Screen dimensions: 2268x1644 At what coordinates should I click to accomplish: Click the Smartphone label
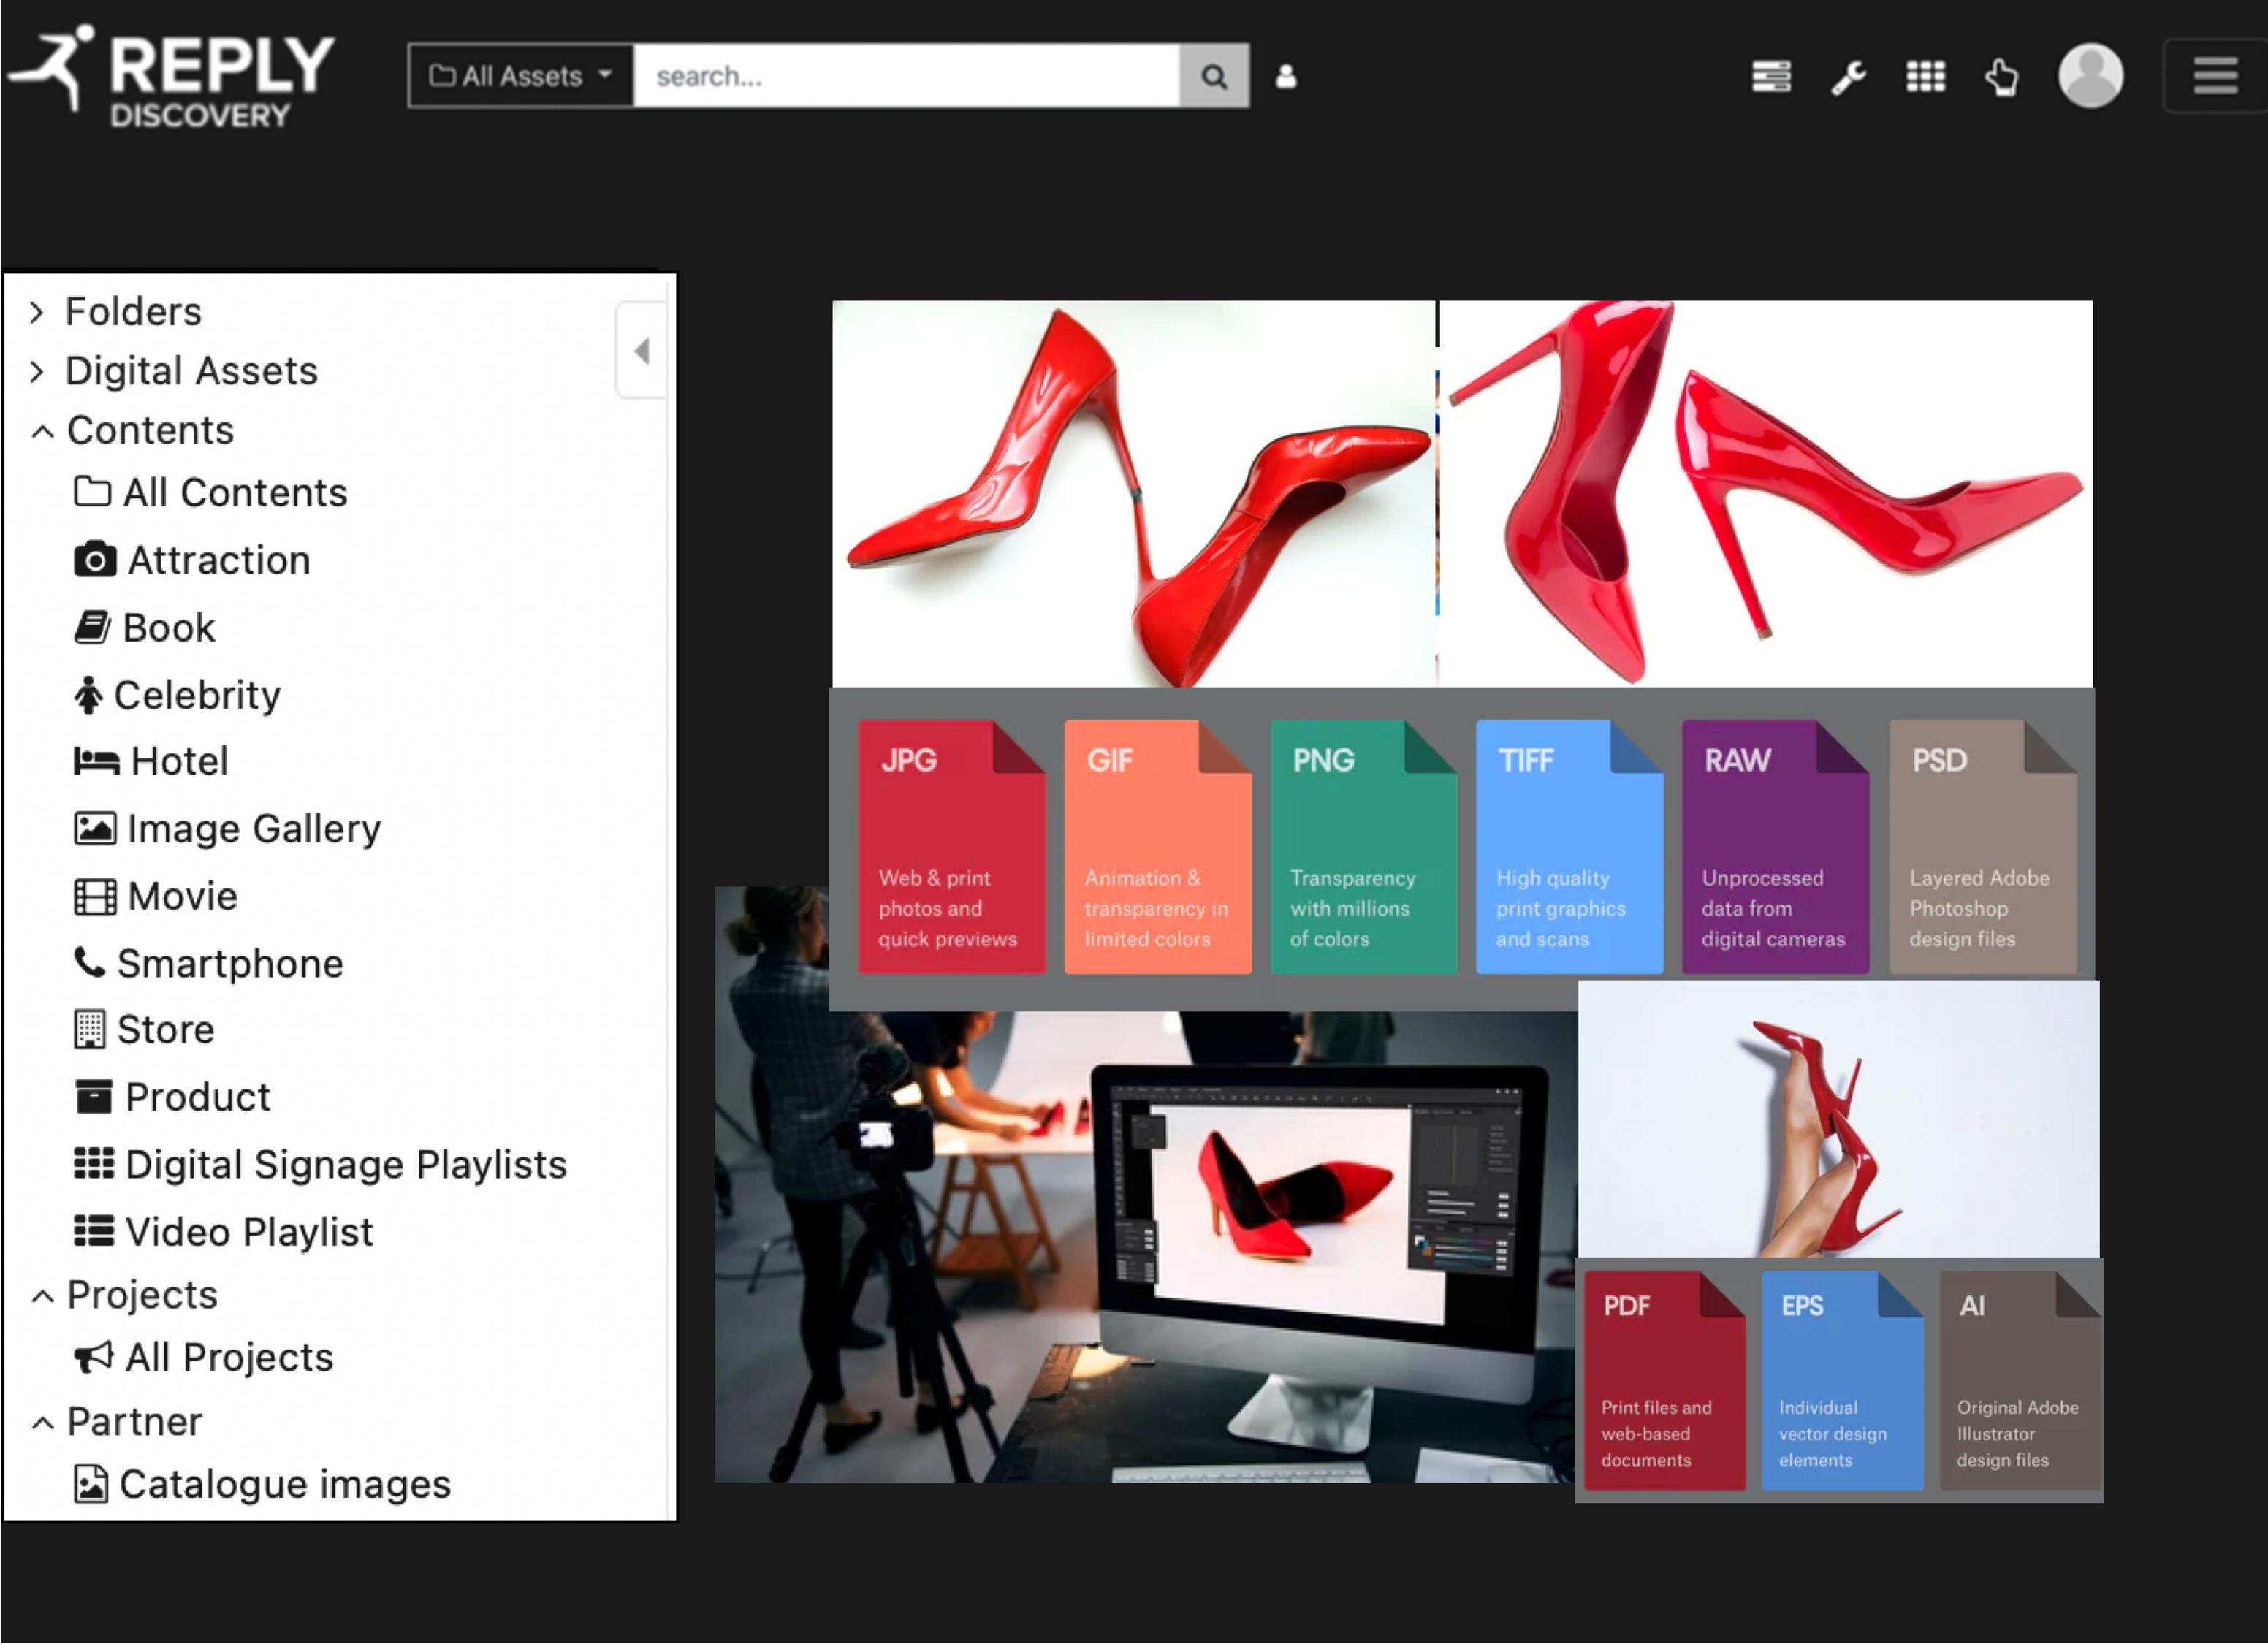[230, 964]
